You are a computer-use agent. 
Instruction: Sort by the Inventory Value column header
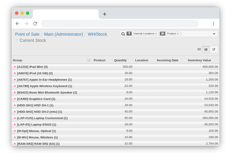199,60
